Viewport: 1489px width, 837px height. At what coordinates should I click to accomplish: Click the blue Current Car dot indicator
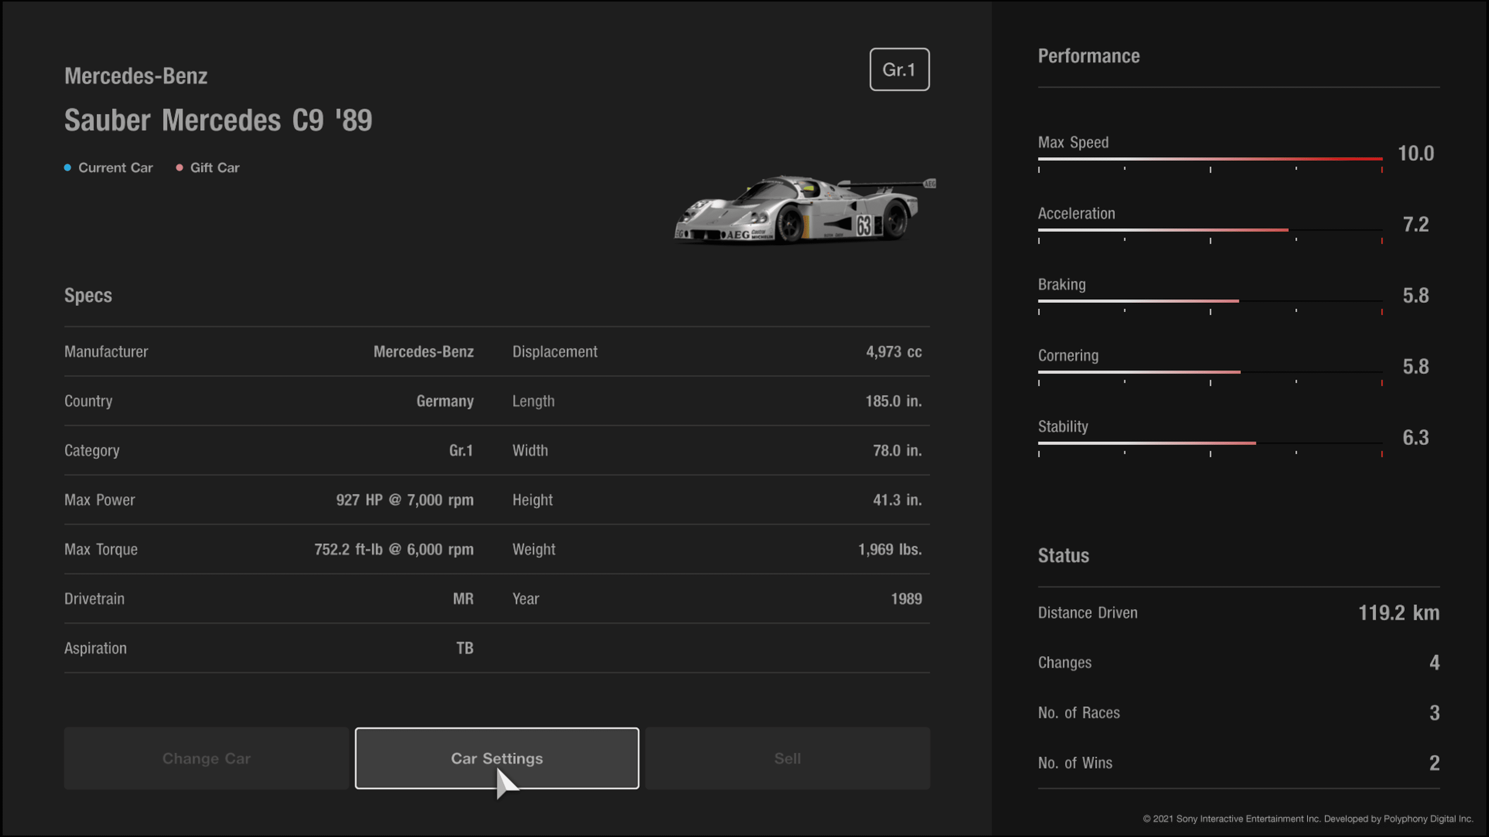pyautogui.click(x=67, y=167)
